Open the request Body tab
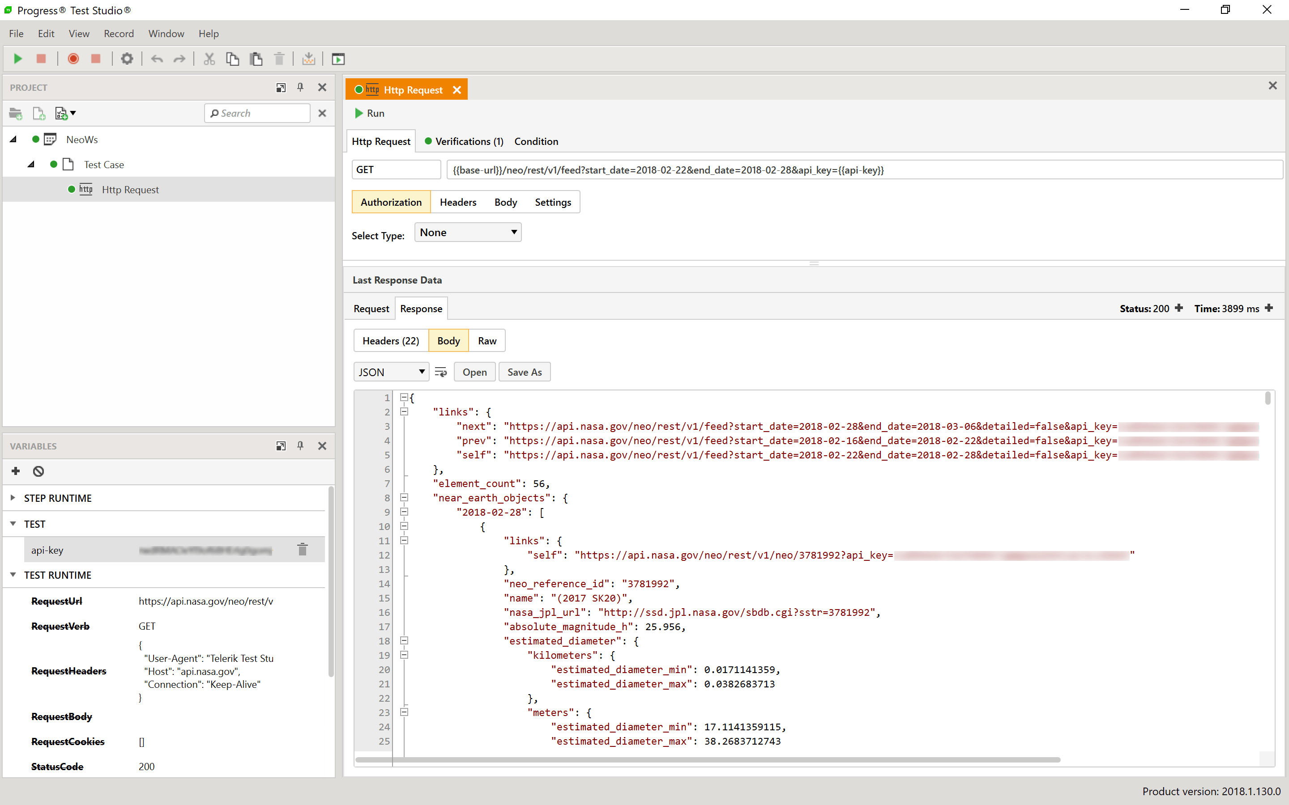 [x=505, y=202]
